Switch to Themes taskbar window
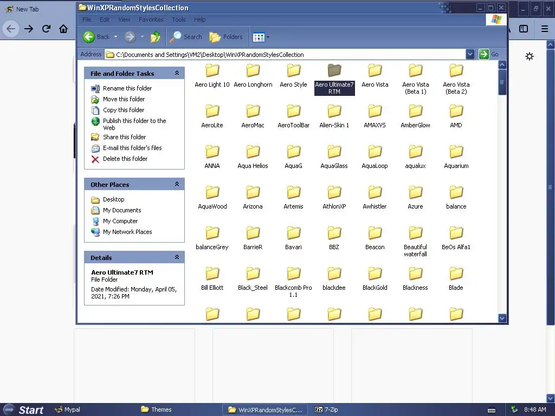Screen dimensions: 555x416 [x=157, y=409]
